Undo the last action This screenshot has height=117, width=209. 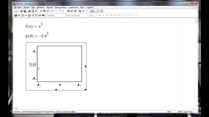(52, 11)
